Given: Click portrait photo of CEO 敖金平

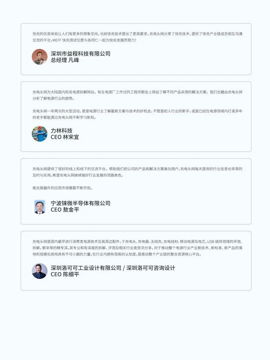Looking at the screenshot, I should 40,207.
